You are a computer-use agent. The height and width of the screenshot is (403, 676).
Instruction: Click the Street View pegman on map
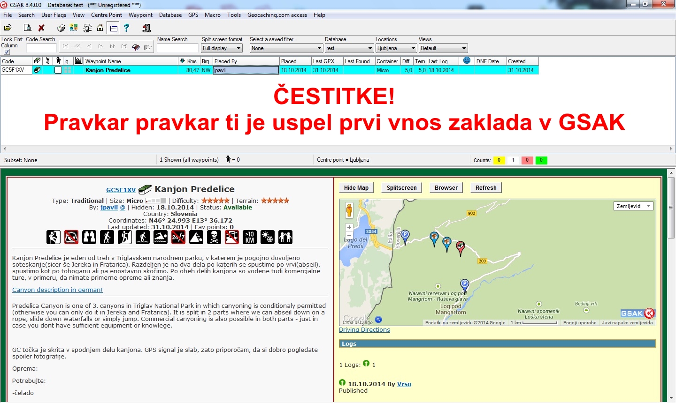point(349,210)
